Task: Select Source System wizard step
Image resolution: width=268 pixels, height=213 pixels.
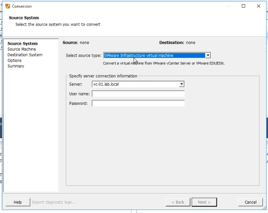Action: [23, 44]
